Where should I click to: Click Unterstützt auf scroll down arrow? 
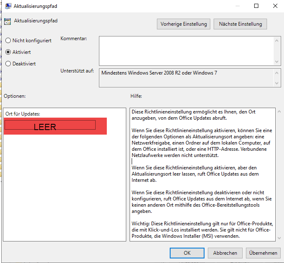(x=277, y=83)
